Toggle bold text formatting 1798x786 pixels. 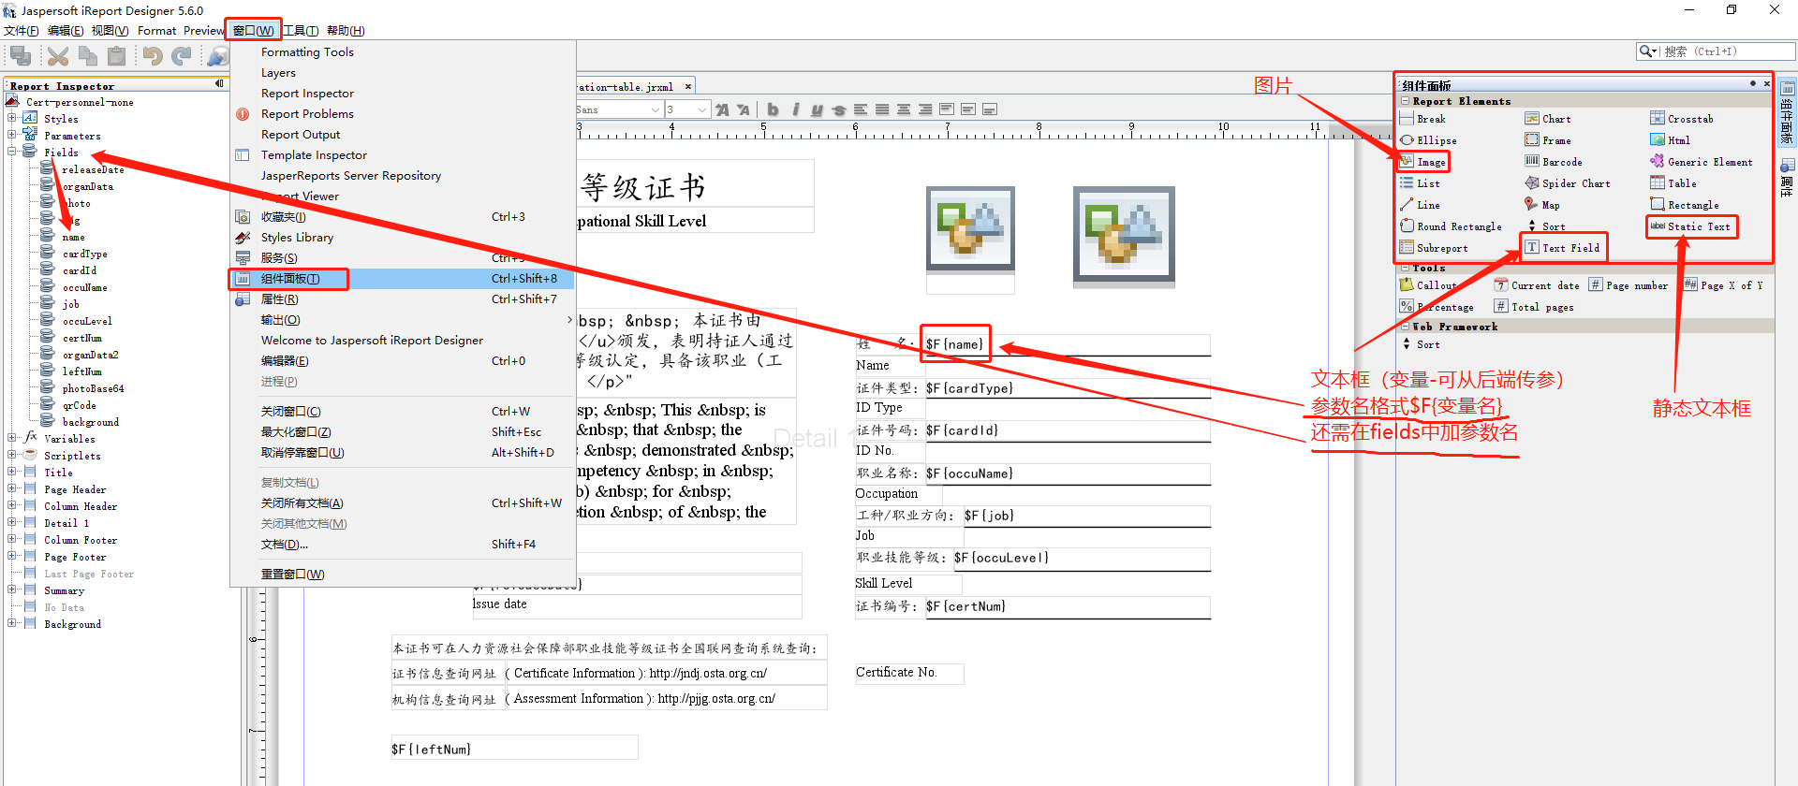tap(773, 109)
